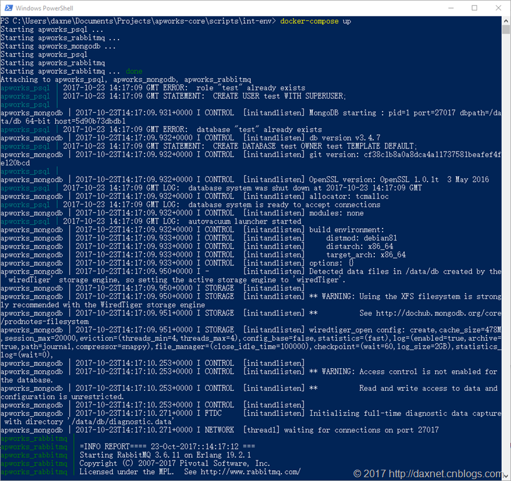
Task: Click the "=INFO REPORT====" line
Action: 167,447
